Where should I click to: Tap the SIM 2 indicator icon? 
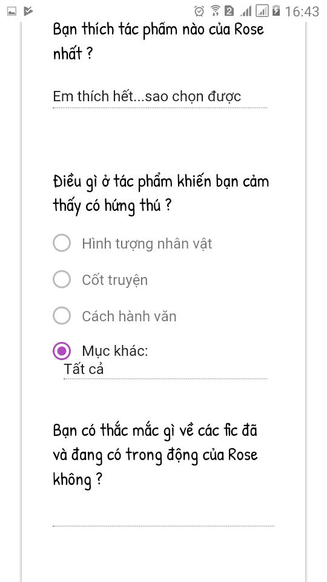(x=230, y=11)
